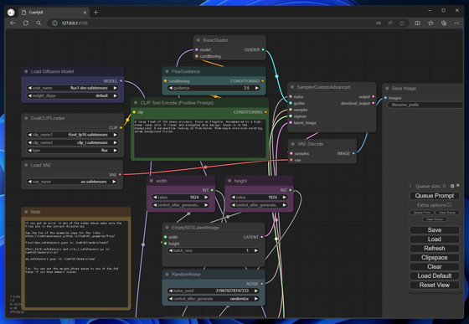Open read aloud icon in address bar

(x=390, y=23)
